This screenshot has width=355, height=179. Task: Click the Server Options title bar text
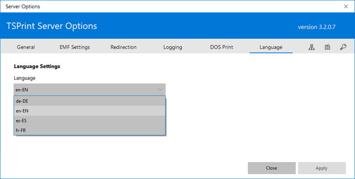click(23, 6)
